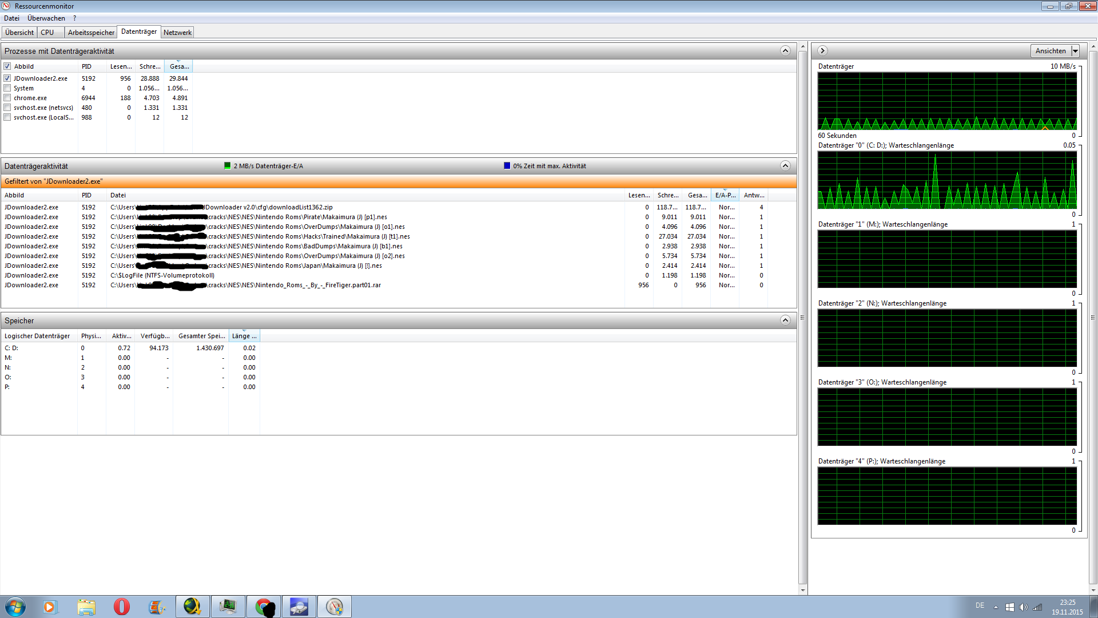
Task: Open Windows Start menu orb
Action: point(15,607)
